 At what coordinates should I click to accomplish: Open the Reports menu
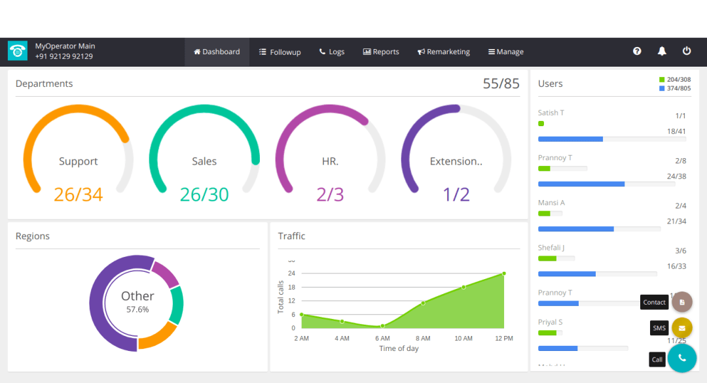tap(381, 52)
